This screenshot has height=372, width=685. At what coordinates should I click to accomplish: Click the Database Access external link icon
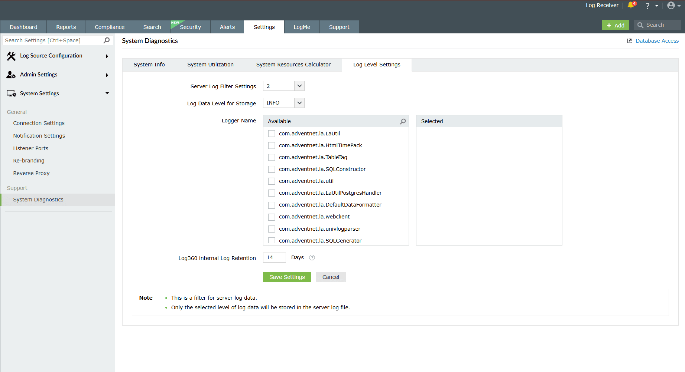point(629,41)
